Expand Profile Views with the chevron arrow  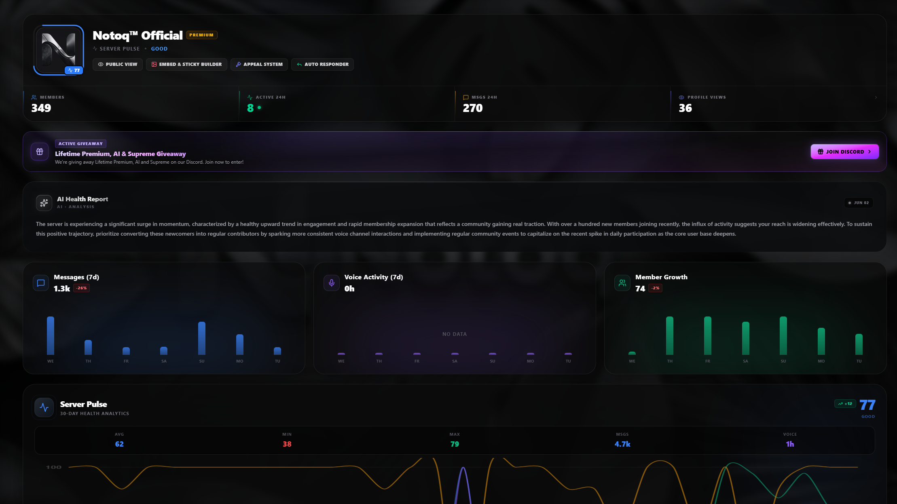876,97
